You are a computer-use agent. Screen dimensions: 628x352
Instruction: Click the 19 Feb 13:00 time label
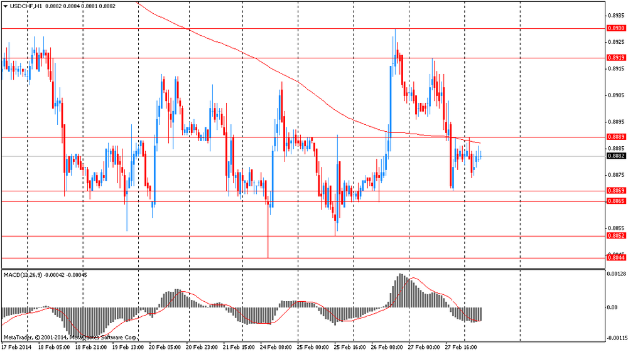(127, 347)
